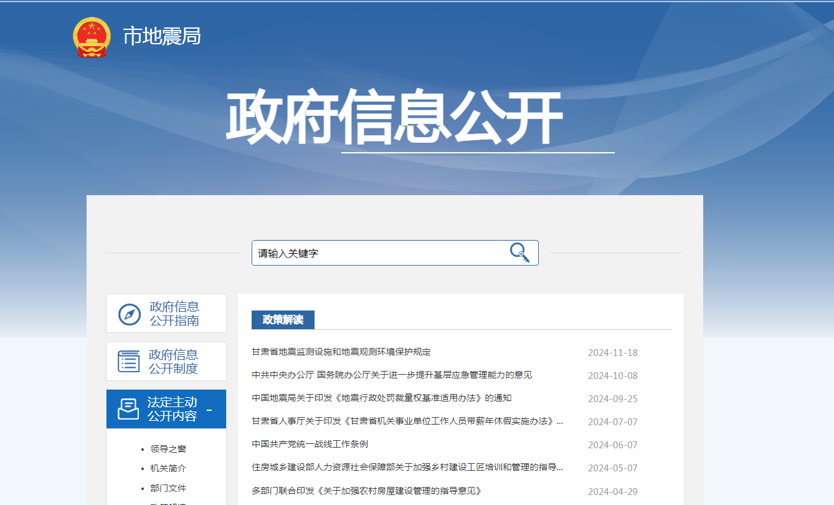Click the magnifier search icon
Viewport: 834px width, 505px height.
click(520, 252)
